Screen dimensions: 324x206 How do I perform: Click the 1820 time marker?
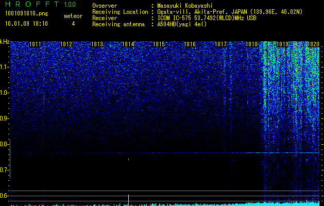tap(314, 44)
